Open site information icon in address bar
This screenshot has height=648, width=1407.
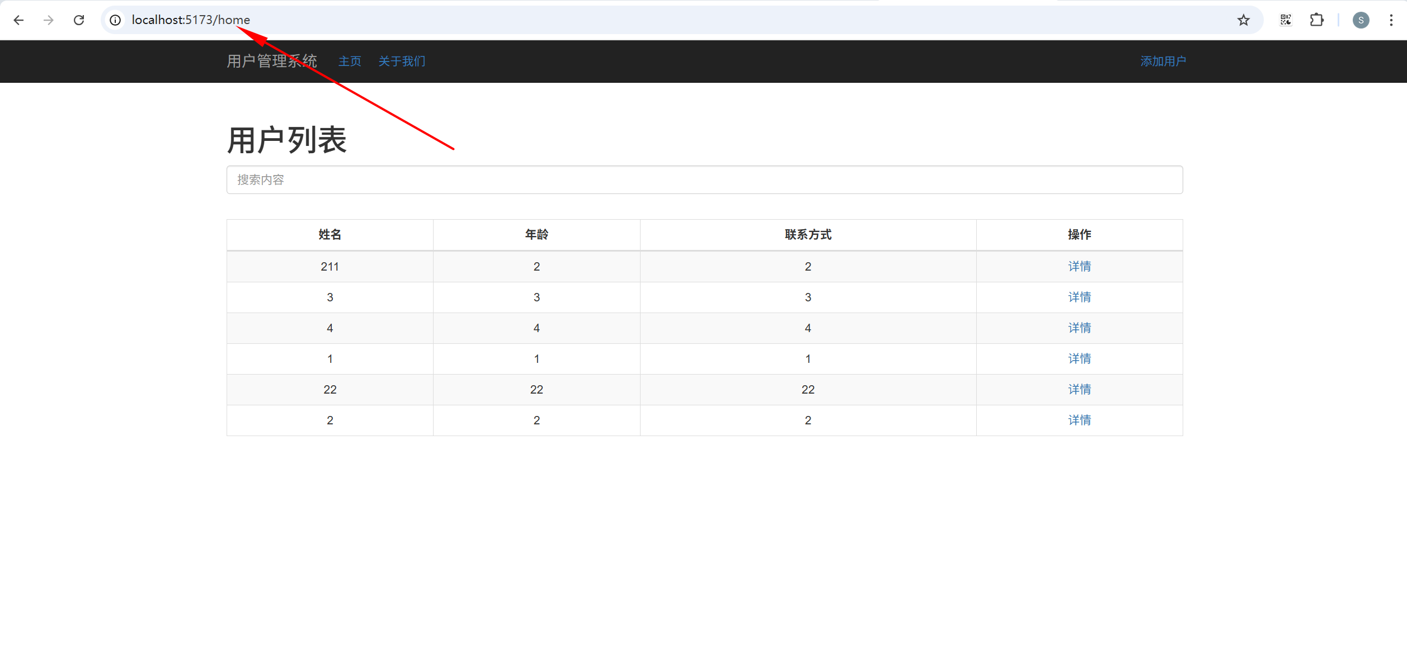click(x=115, y=21)
